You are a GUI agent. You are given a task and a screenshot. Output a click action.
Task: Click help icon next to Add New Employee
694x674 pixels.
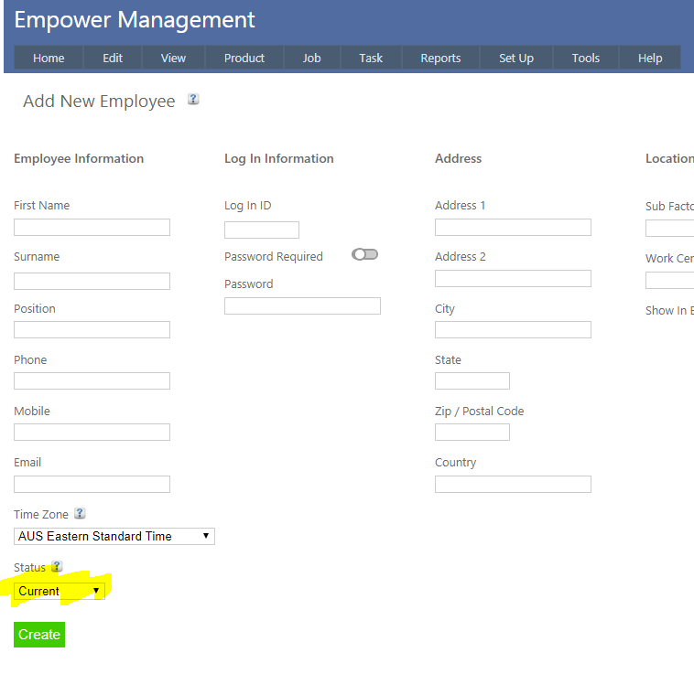[193, 100]
